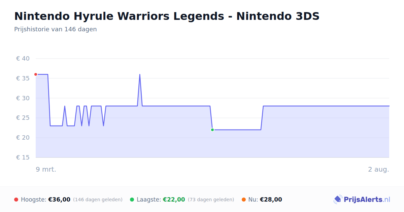The image size is (404, 212).
Task: Click the 9 mrt. start date label
Action: point(46,169)
